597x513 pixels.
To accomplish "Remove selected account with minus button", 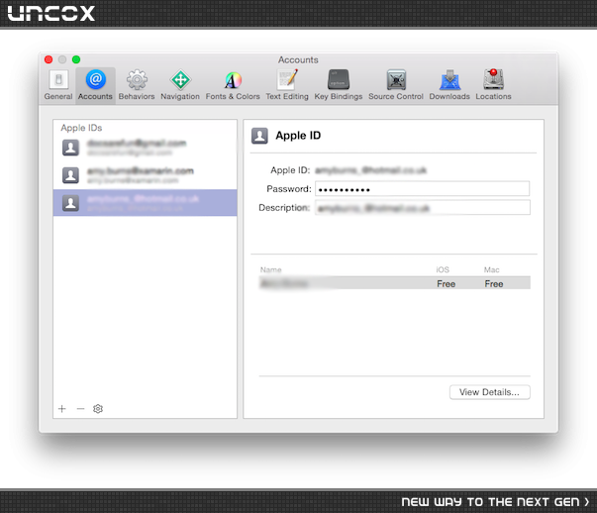I will click(x=80, y=409).
